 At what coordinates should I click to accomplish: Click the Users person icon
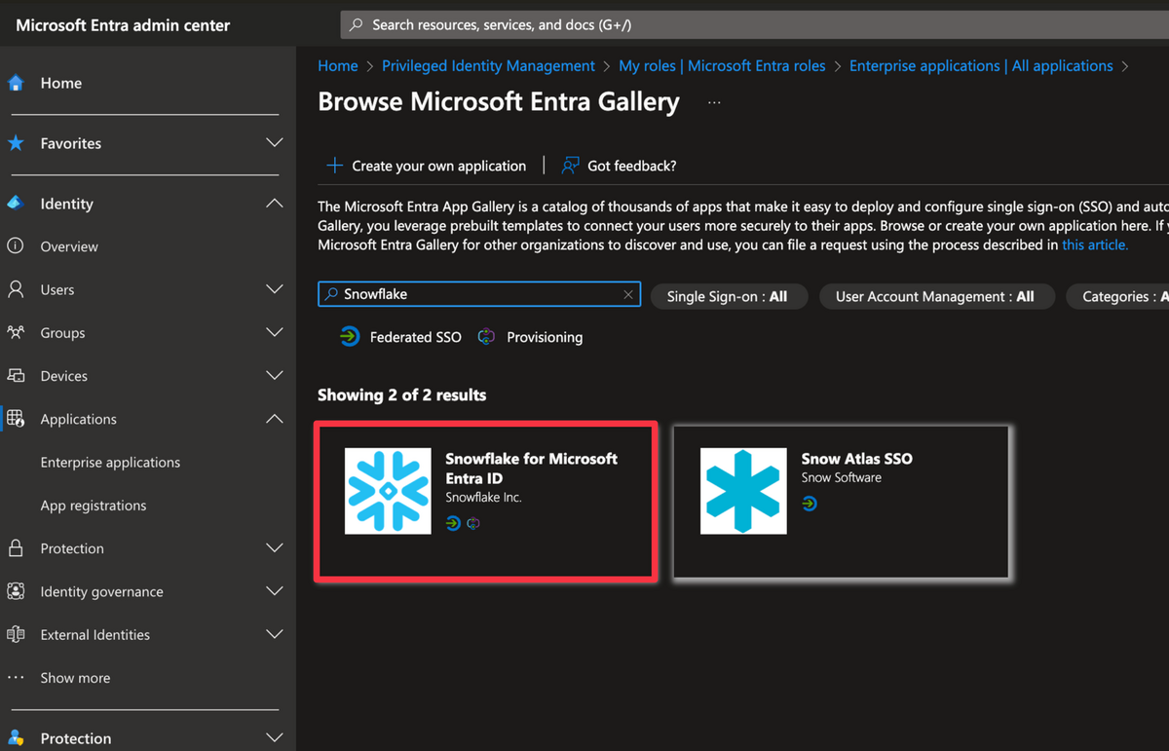pos(16,289)
